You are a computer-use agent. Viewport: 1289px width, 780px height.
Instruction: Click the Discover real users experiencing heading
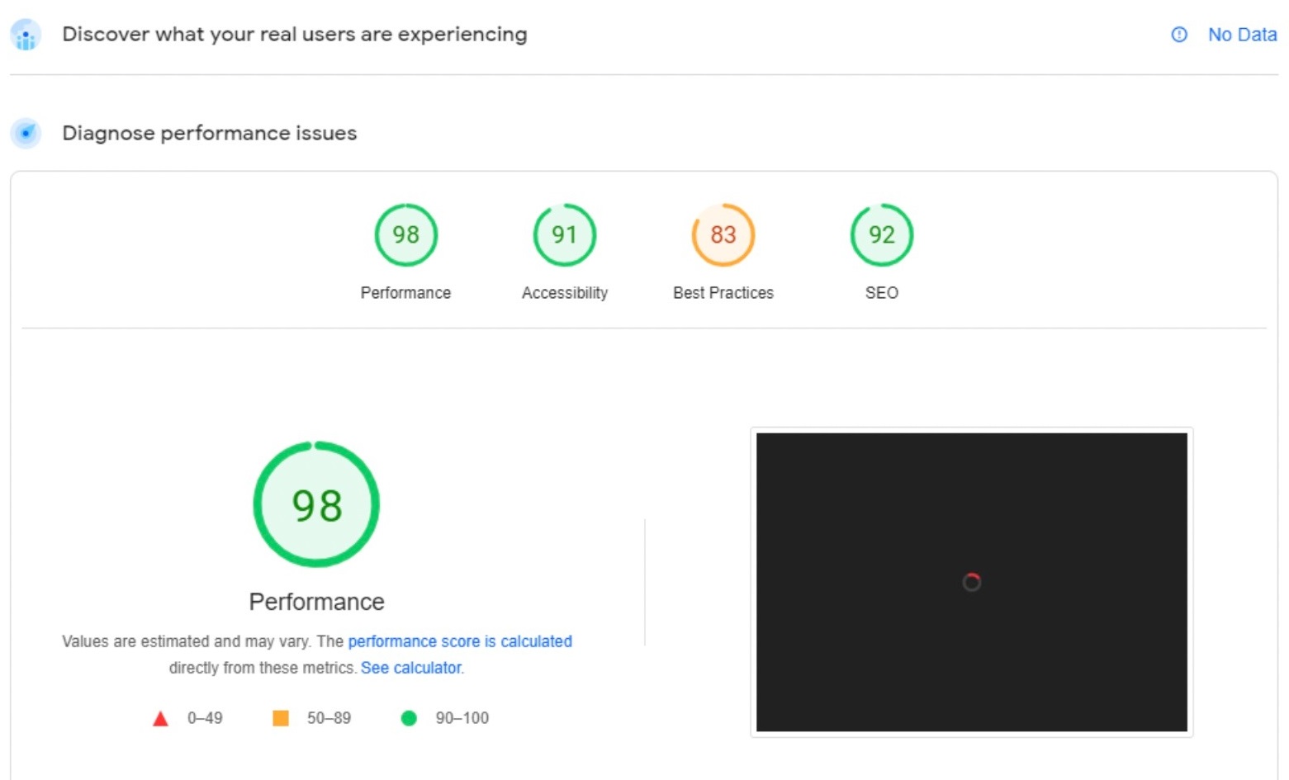click(x=294, y=35)
